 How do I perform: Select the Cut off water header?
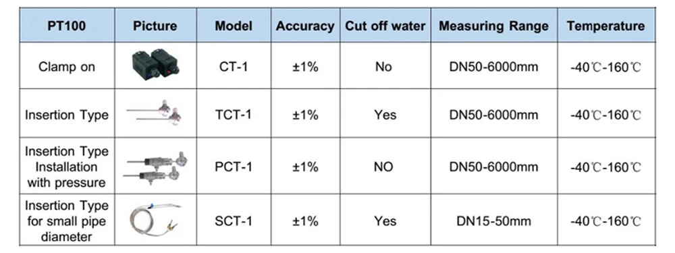click(x=385, y=26)
